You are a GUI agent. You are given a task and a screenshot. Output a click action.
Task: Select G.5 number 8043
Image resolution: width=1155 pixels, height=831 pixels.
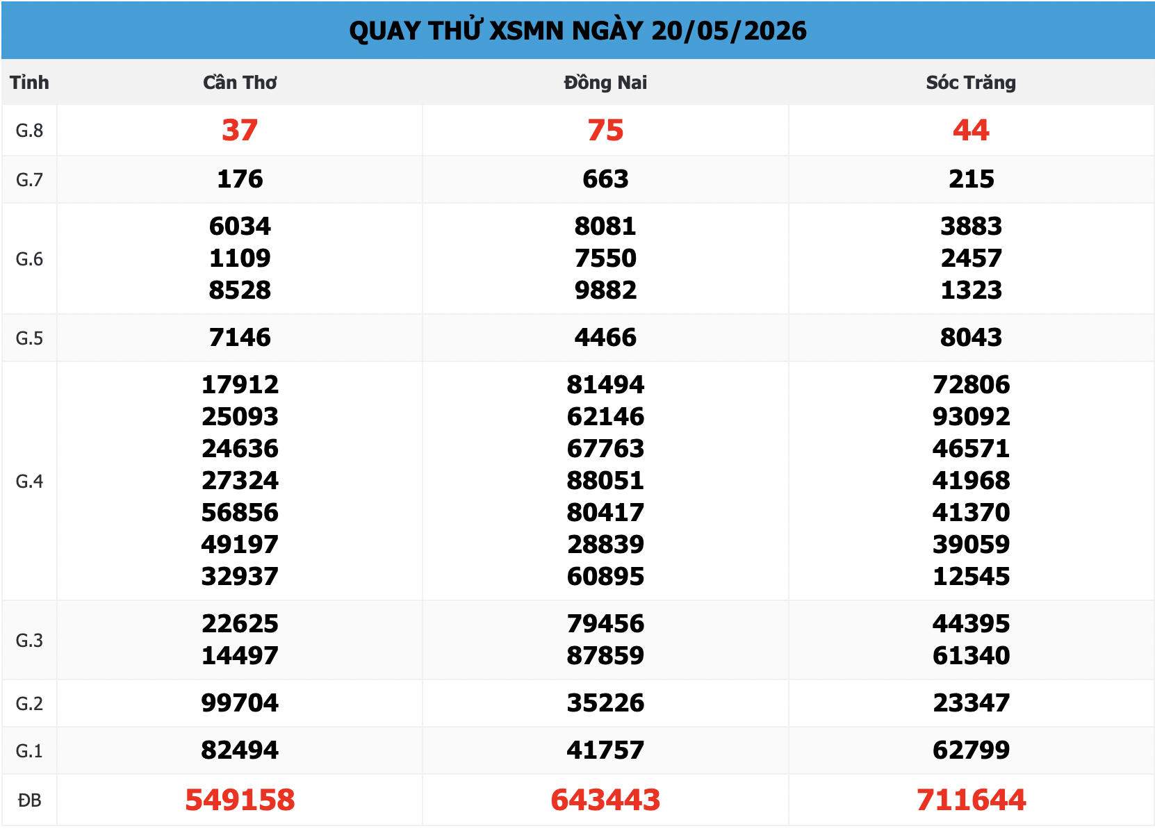[971, 338]
